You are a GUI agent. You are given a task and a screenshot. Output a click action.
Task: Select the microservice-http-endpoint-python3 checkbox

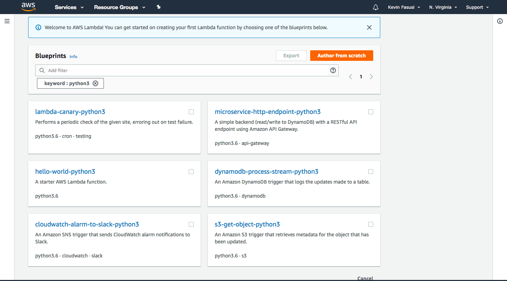371,112
